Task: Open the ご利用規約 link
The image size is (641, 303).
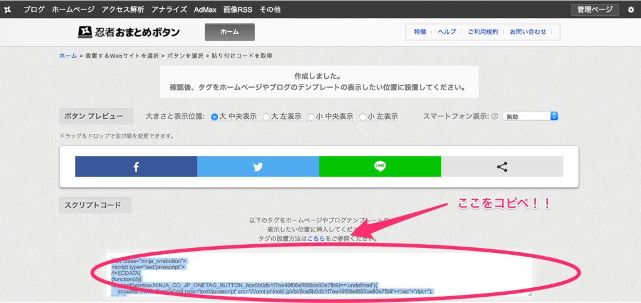Action: click(x=483, y=32)
